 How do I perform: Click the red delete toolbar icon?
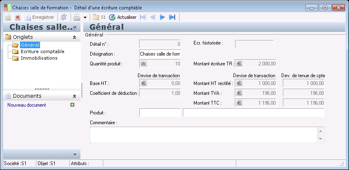[x=18, y=17]
